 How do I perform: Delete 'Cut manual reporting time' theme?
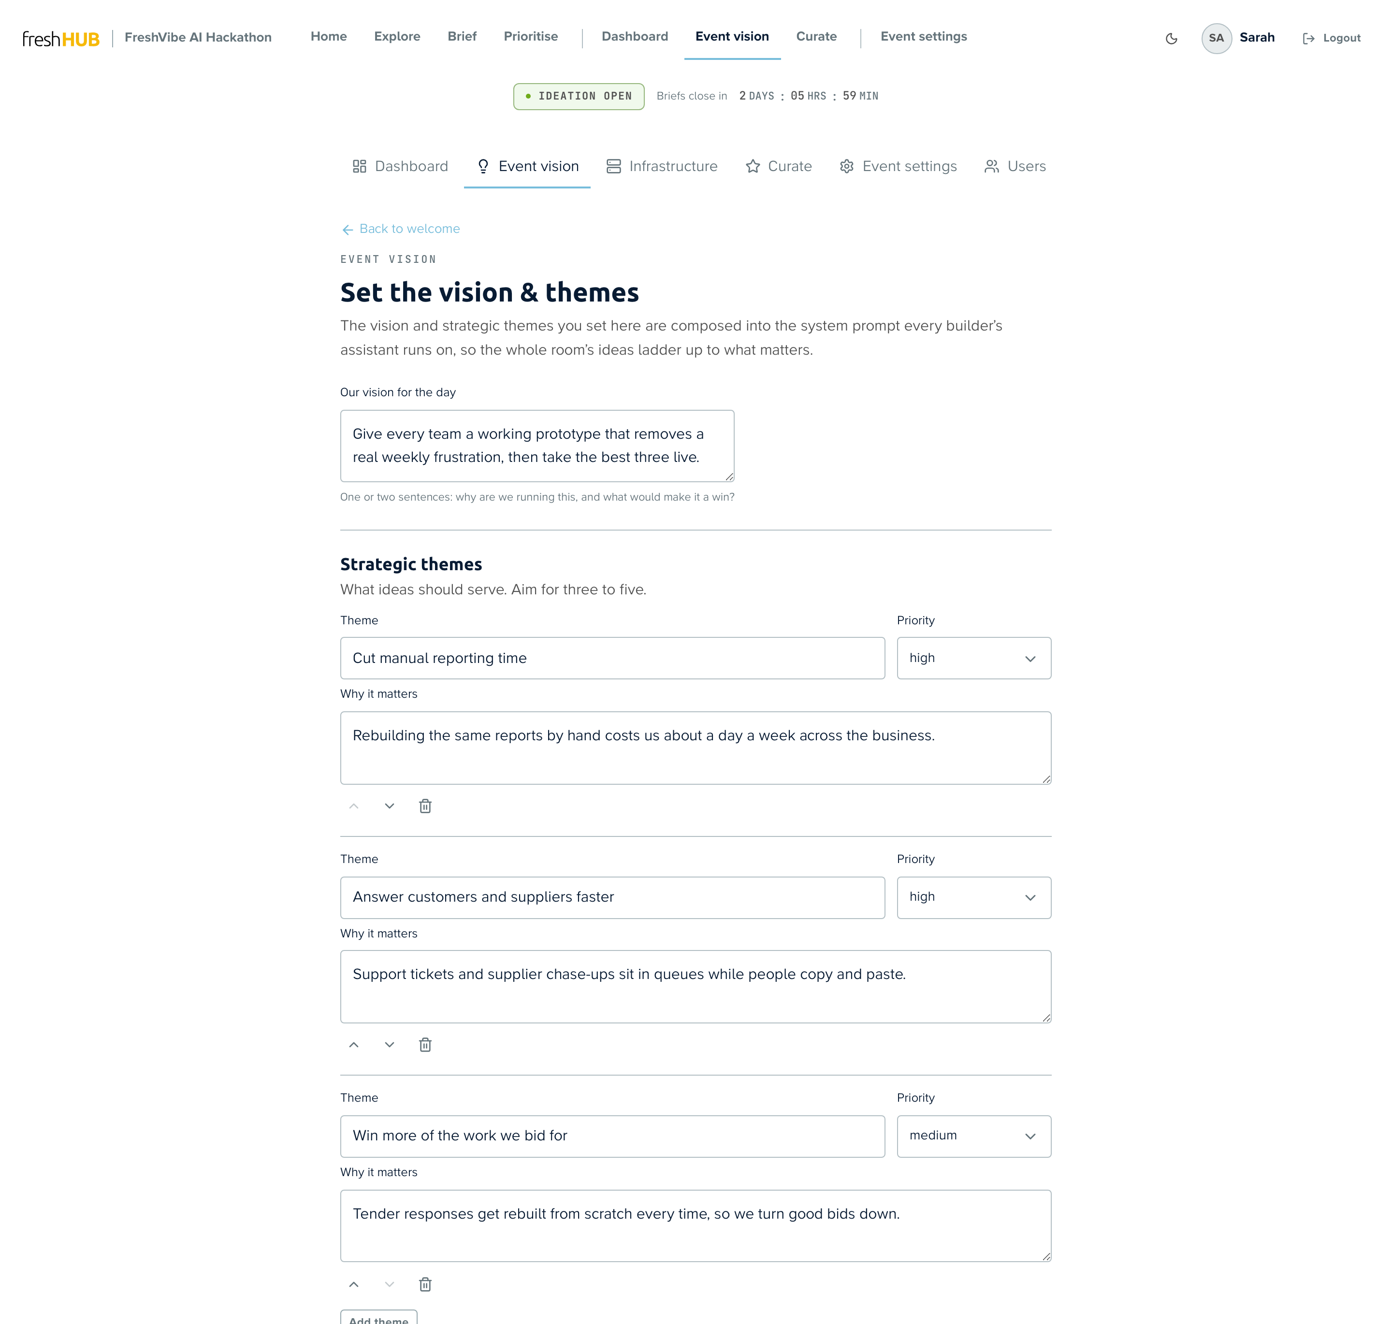(x=425, y=806)
